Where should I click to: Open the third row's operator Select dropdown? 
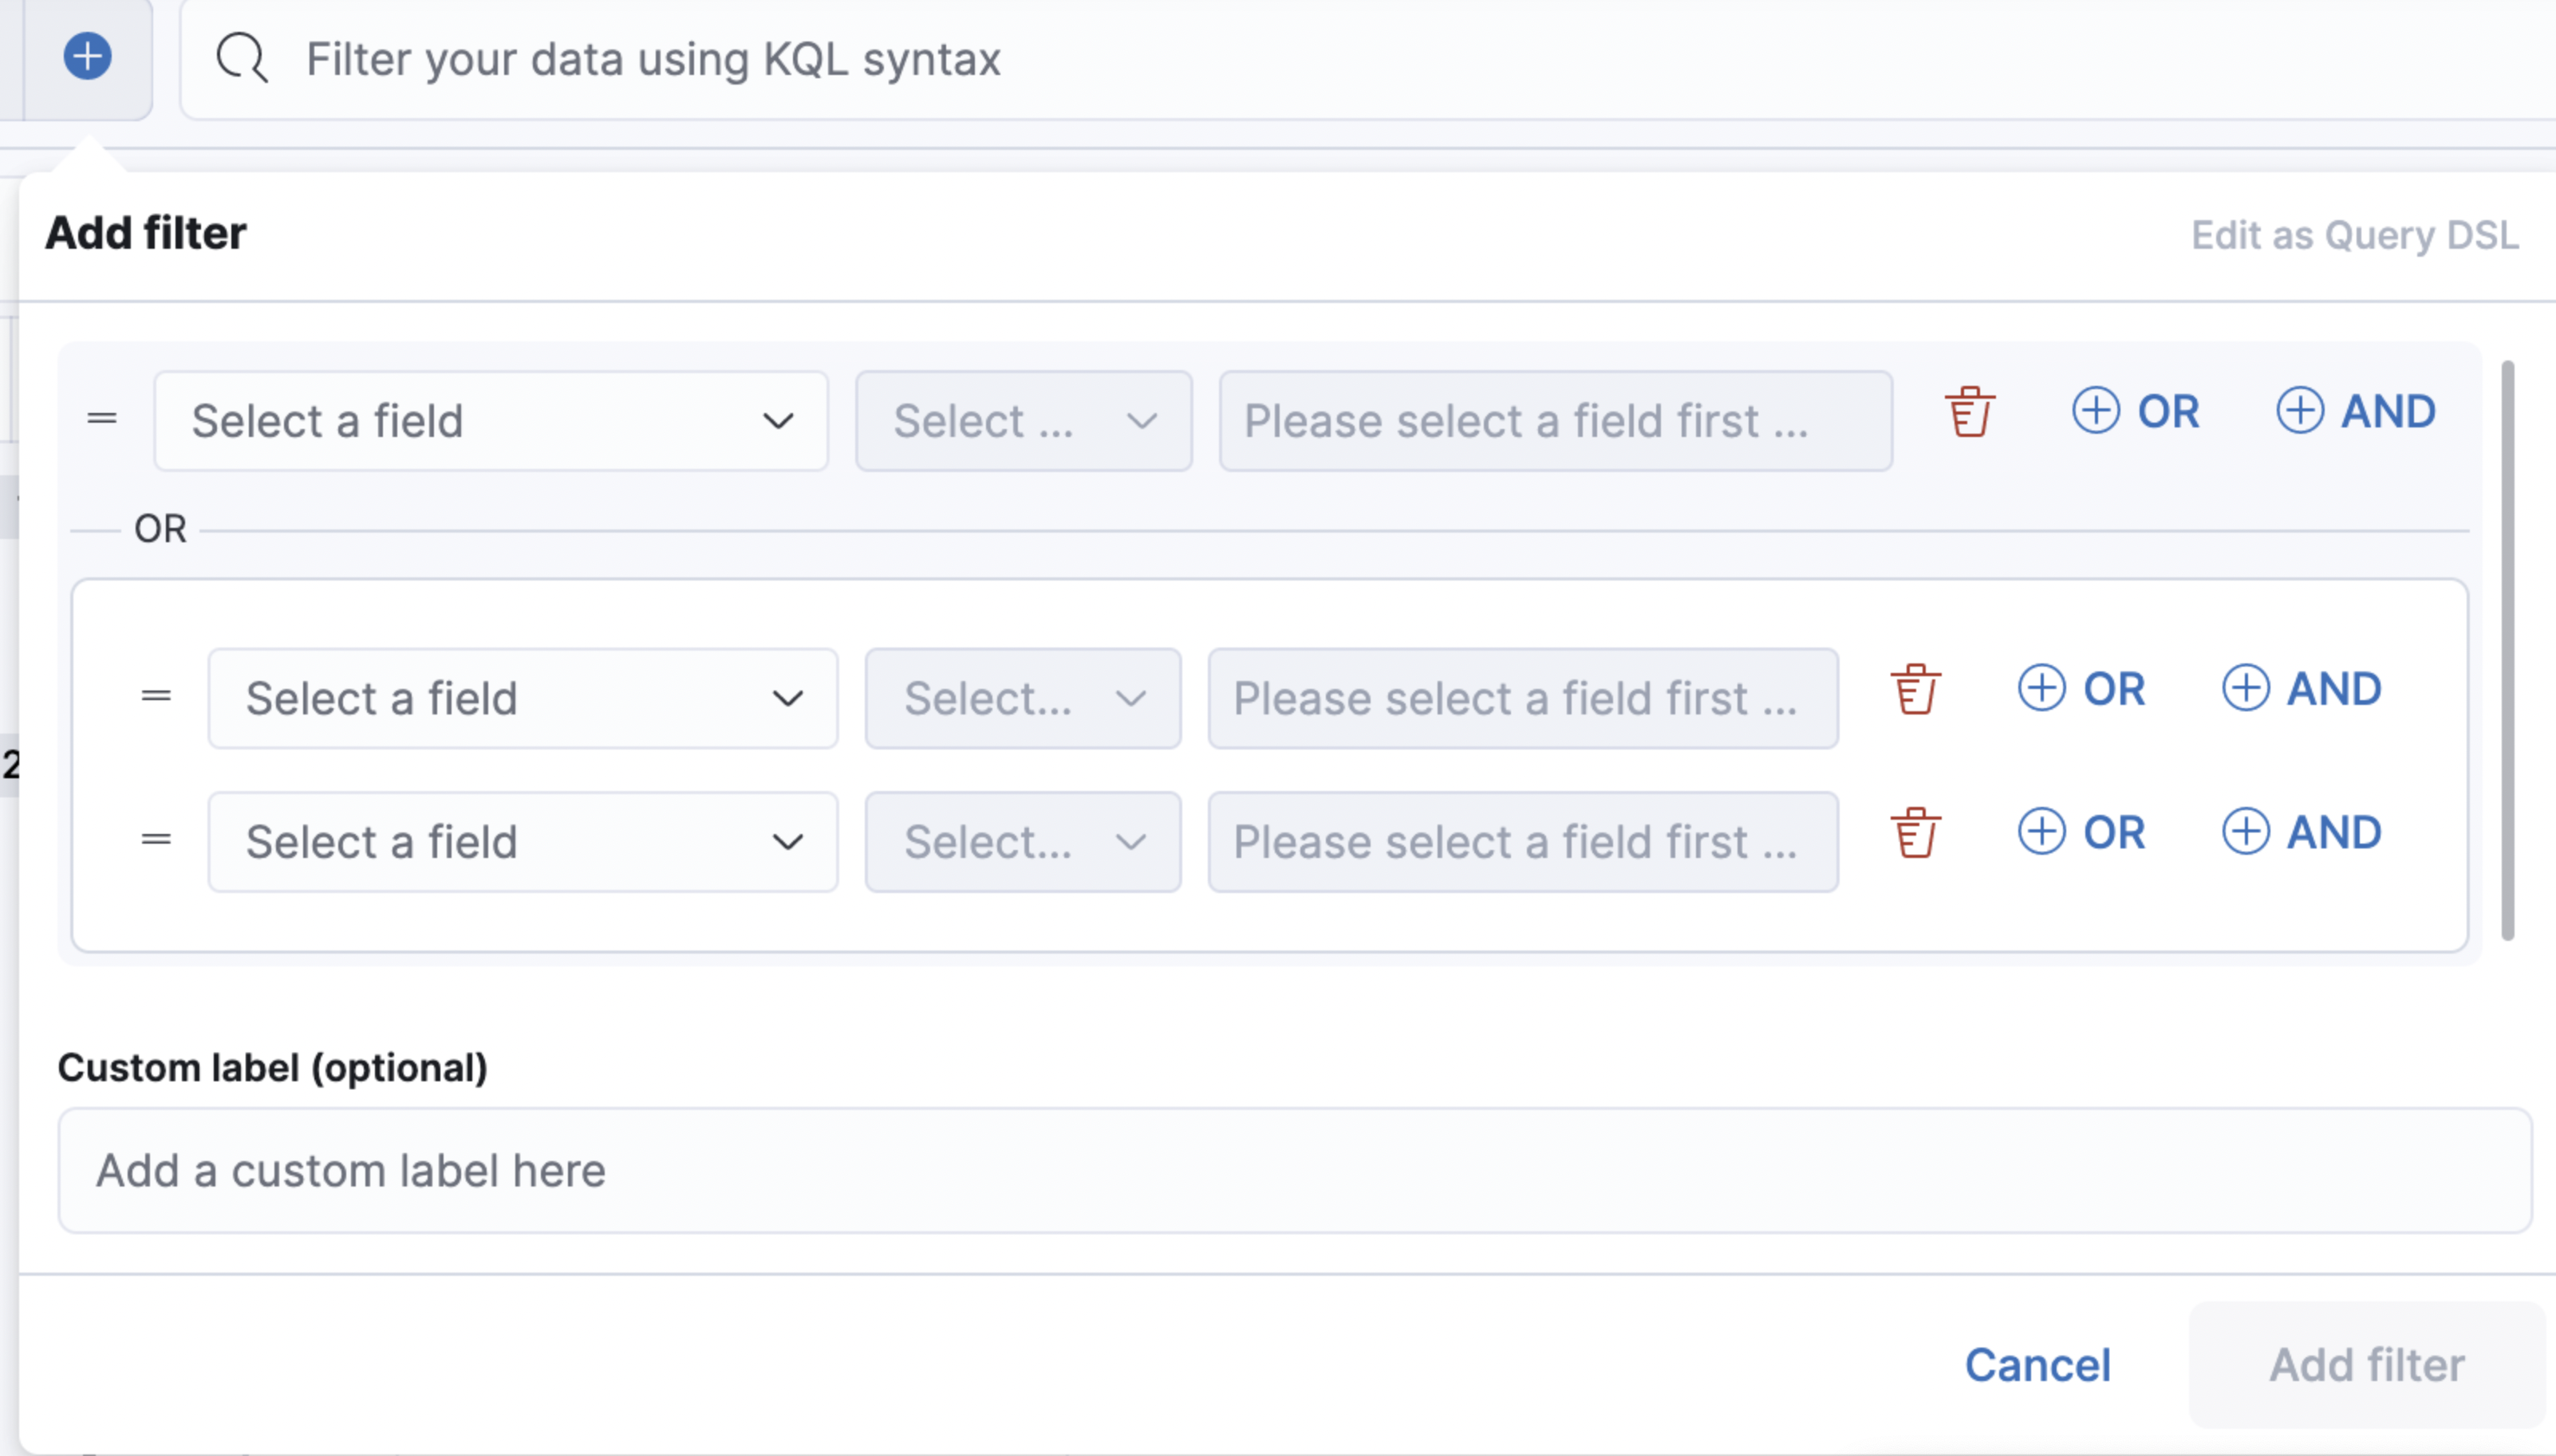pyautogui.click(x=1024, y=842)
